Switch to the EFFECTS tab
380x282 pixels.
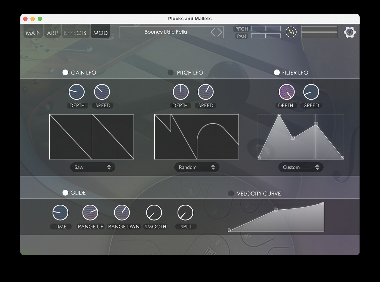(x=75, y=33)
